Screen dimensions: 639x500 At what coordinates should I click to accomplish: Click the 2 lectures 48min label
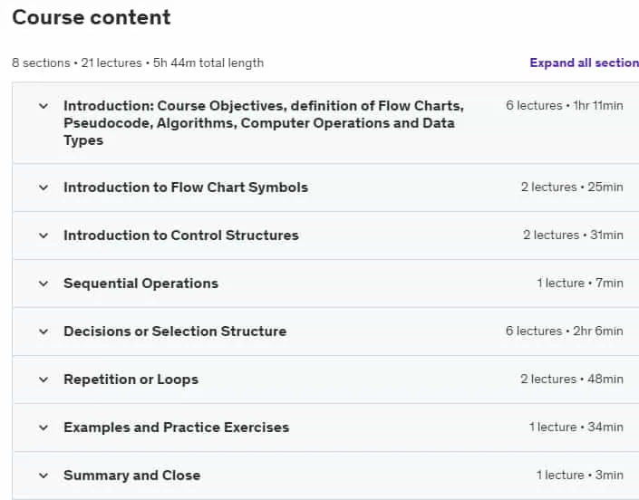tap(572, 379)
